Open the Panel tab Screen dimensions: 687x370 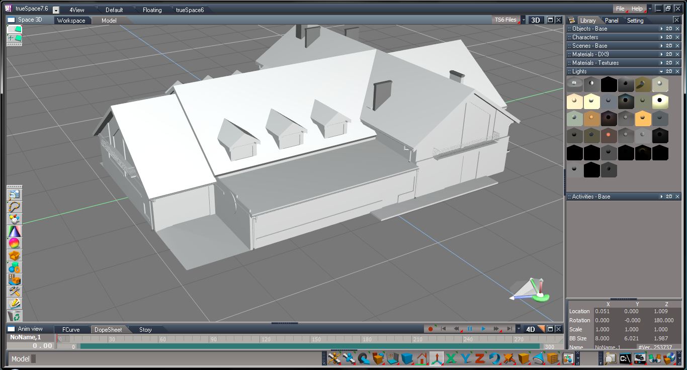(612, 21)
